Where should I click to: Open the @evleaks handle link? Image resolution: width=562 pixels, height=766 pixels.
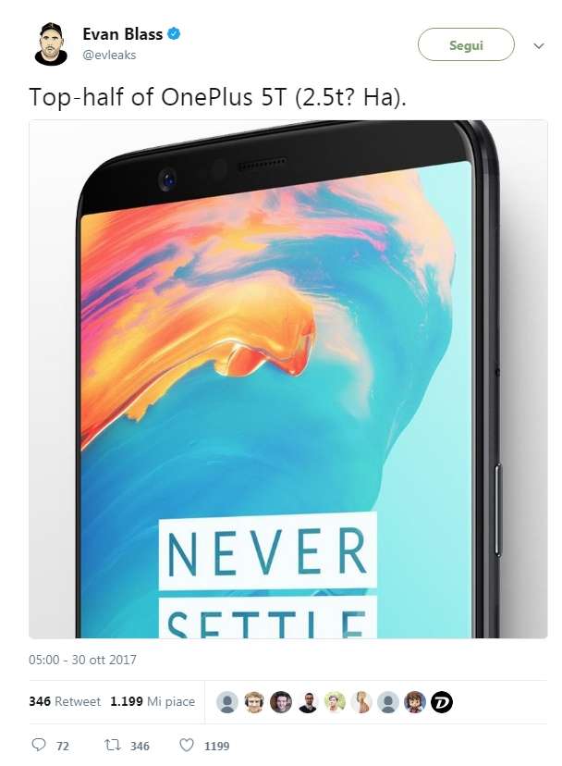109,55
